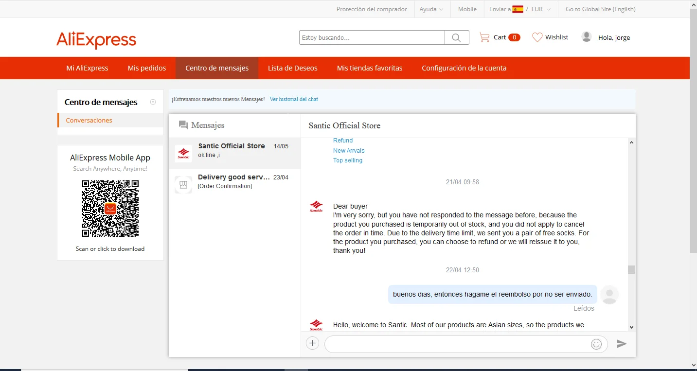Open Ver historial del chat link
Screen dimensions: 697x371
pyautogui.click(x=294, y=99)
